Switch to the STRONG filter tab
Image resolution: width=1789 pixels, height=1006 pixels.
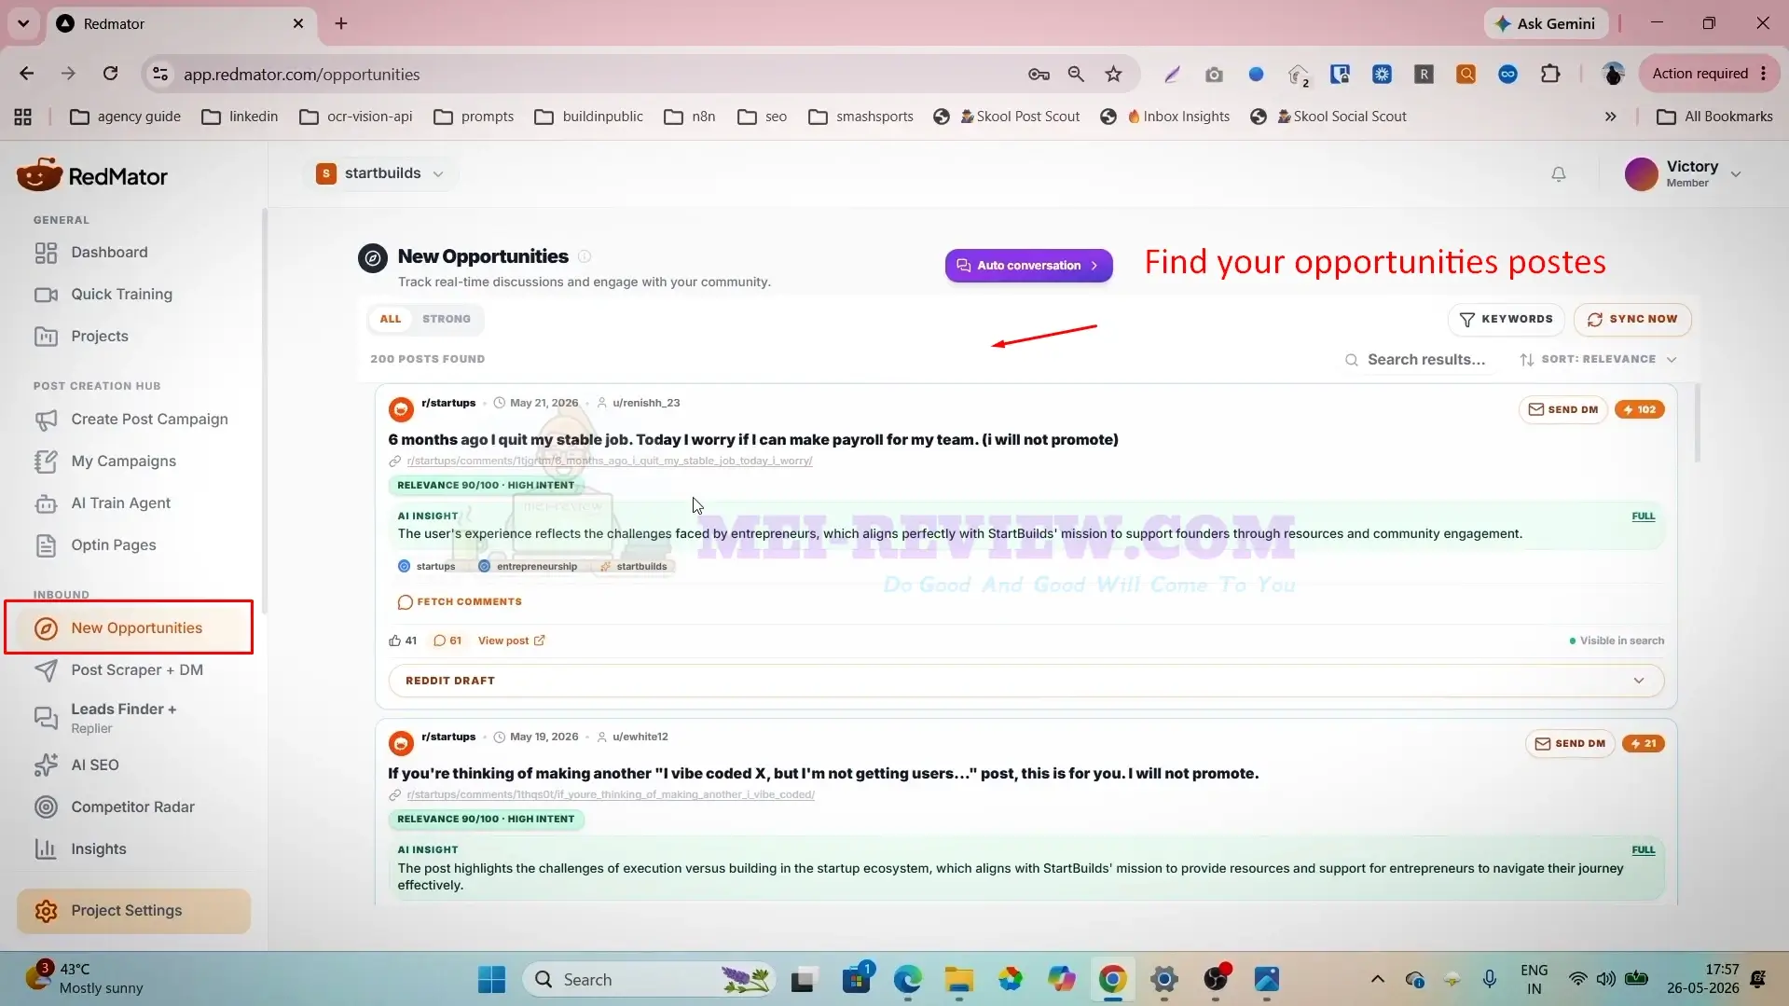coord(447,319)
